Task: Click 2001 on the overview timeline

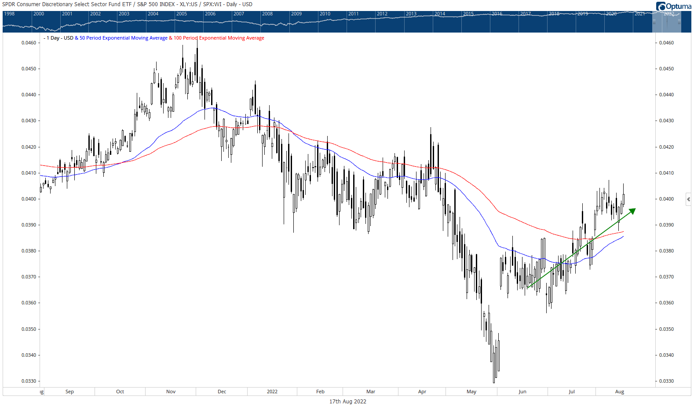Action: click(67, 14)
